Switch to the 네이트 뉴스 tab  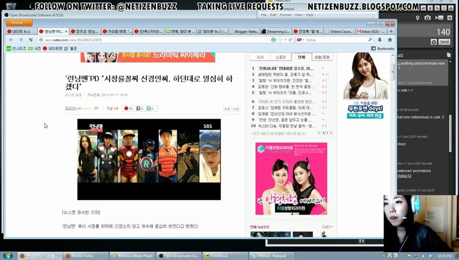(x=21, y=31)
